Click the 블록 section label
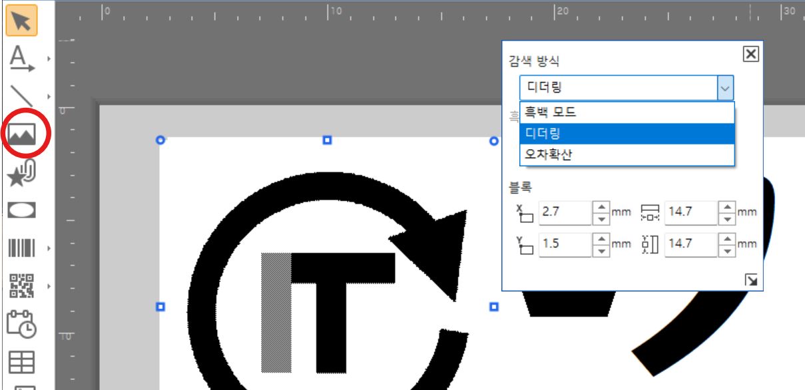The width and height of the screenshot is (805, 390). point(521,186)
